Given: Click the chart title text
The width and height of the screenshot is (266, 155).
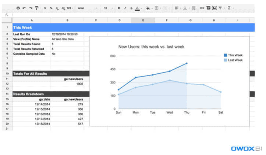Looking at the screenshot, I should (151, 47).
